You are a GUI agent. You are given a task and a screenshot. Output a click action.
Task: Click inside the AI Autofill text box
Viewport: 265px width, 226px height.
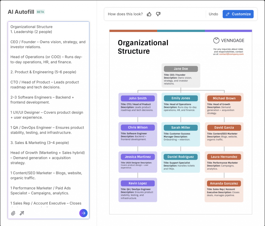coord(48,116)
